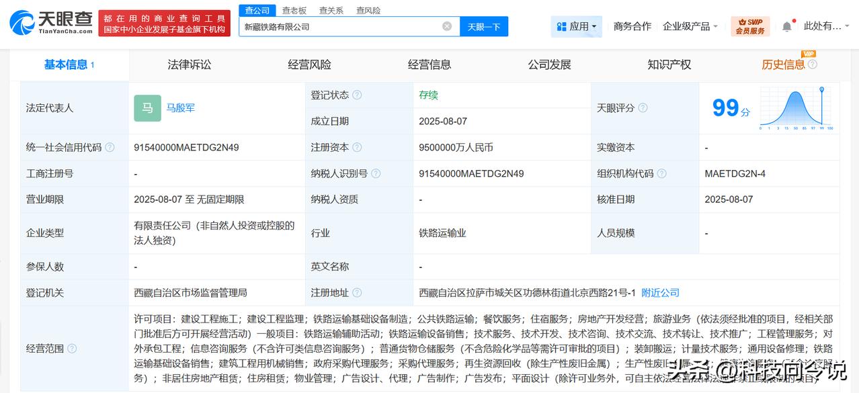Expand the 应用 dropdown menu

click(x=577, y=27)
